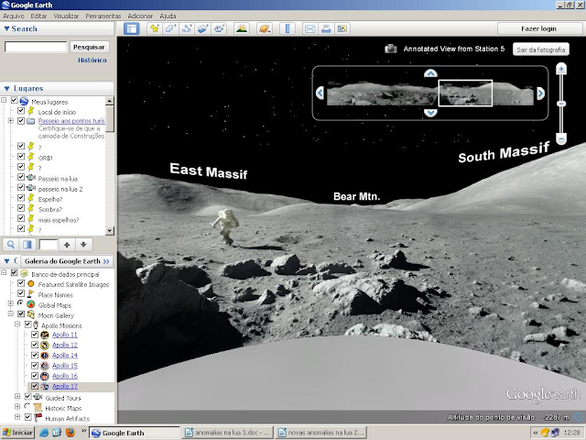
Task: Collapse the Meus lugares tree node
Action: point(4,100)
